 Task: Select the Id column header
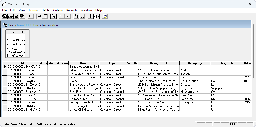point(23,63)
